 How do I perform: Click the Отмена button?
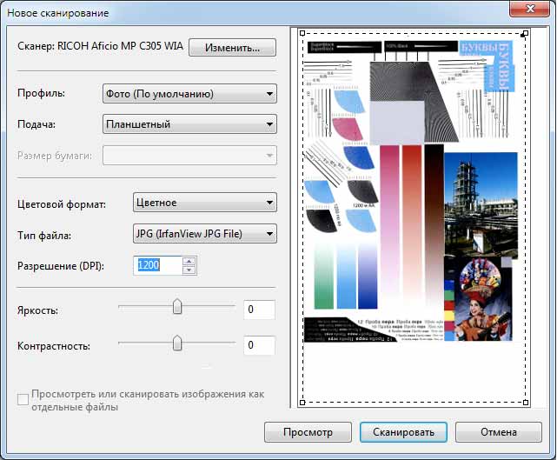[x=499, y=432]
